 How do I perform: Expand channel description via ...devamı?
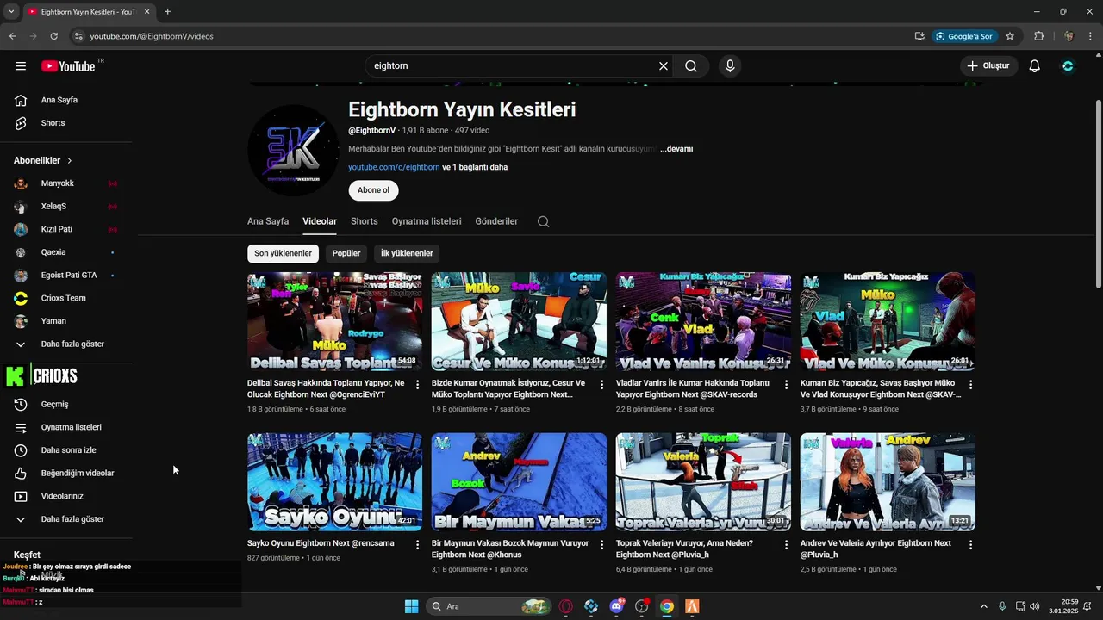coord(676,149)
